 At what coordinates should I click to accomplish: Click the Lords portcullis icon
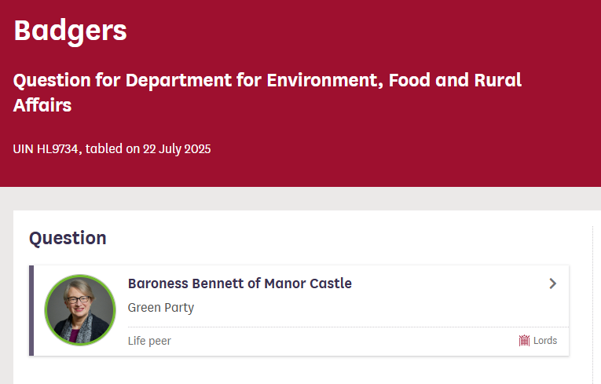[x=524, y=341]
